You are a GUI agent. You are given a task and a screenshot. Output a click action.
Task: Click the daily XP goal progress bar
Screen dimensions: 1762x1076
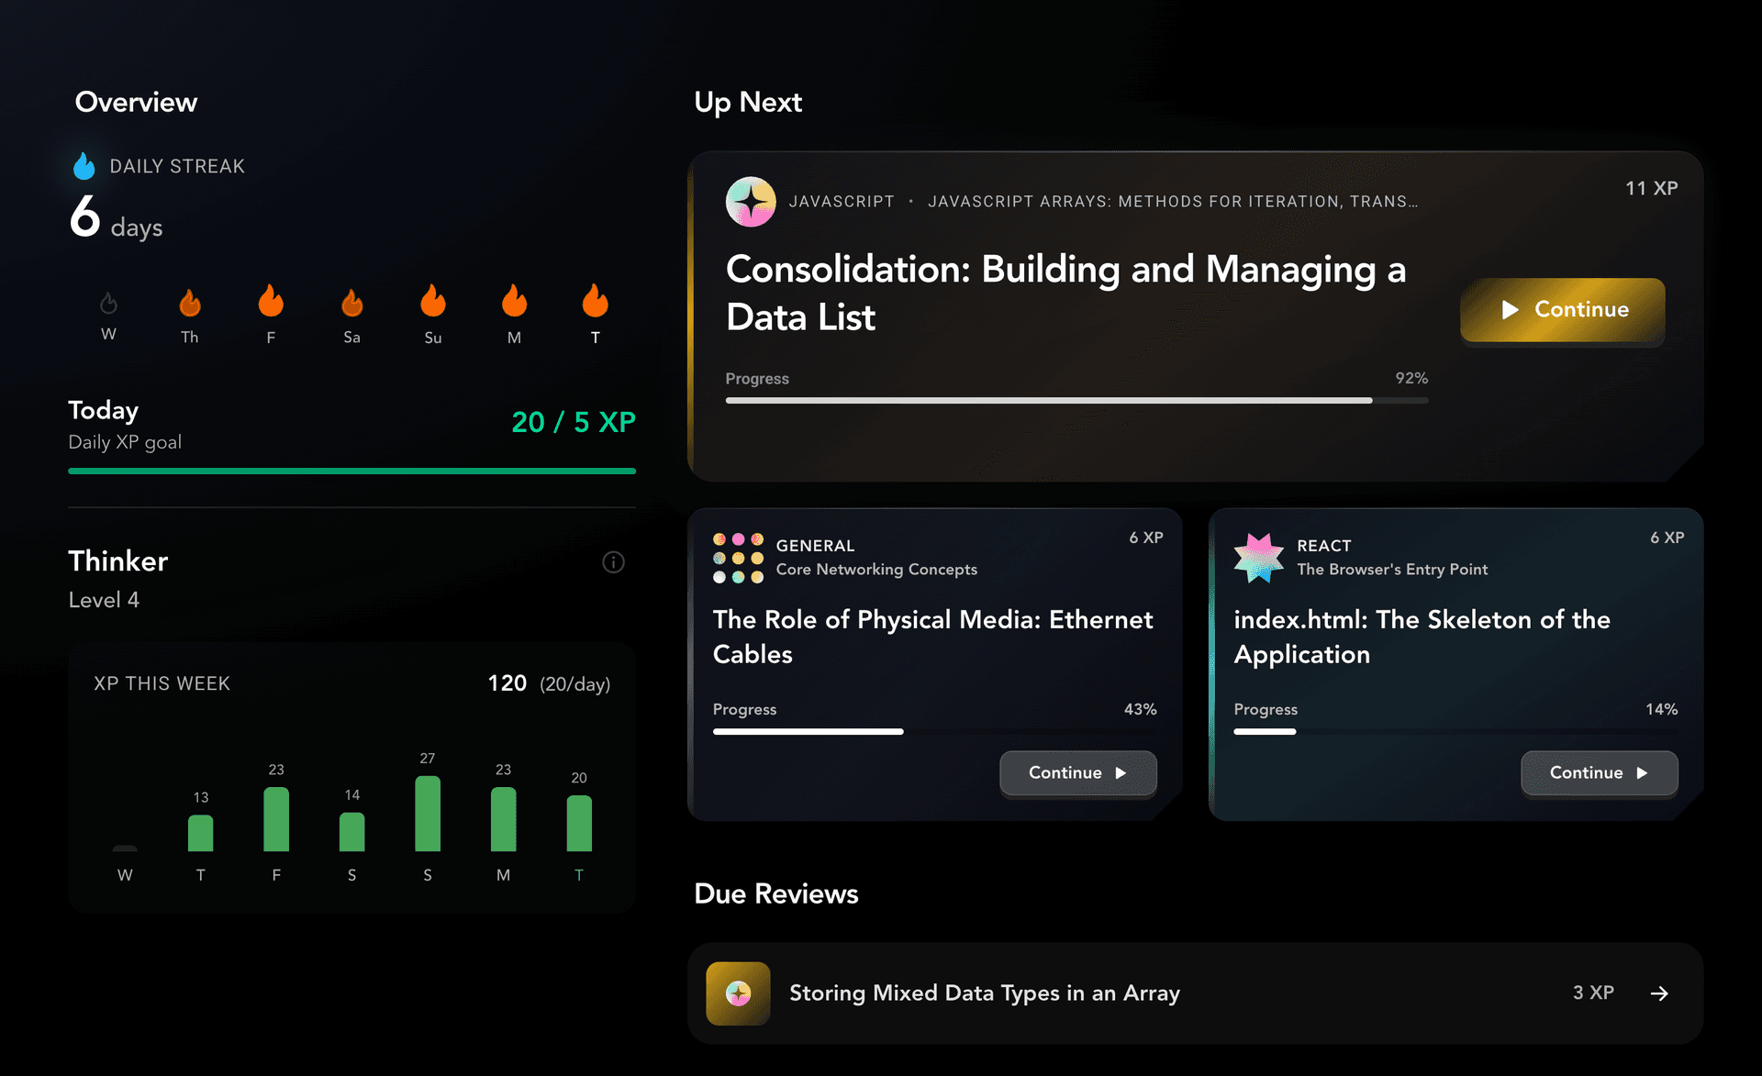(351, 471)
